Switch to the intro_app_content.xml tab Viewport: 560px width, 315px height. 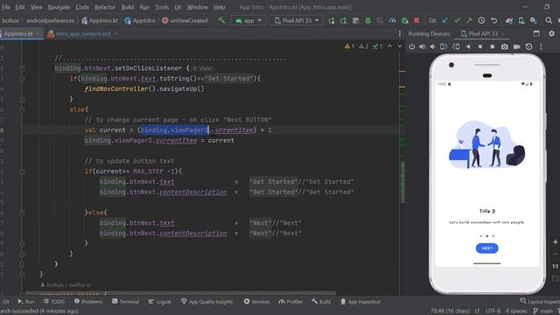83,34
